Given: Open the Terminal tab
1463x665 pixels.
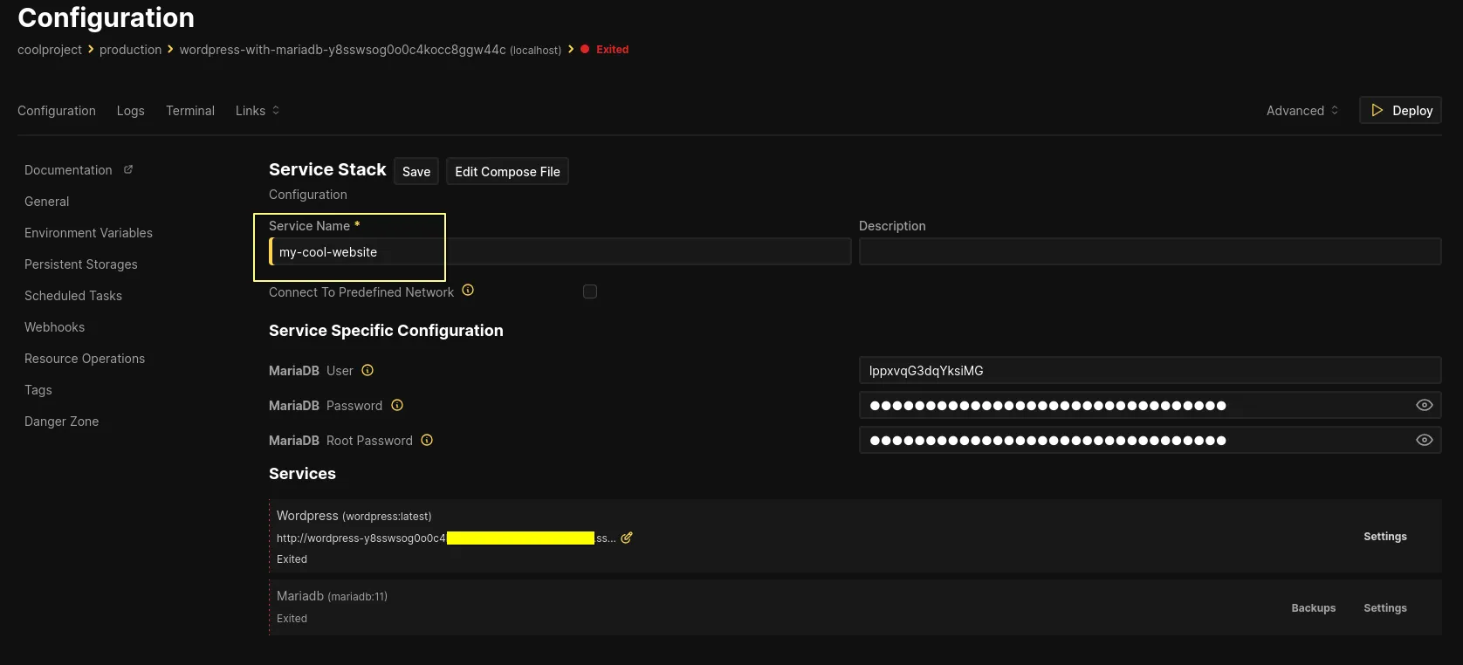Looking at the screenshot, I should click(x=190, y=111).
